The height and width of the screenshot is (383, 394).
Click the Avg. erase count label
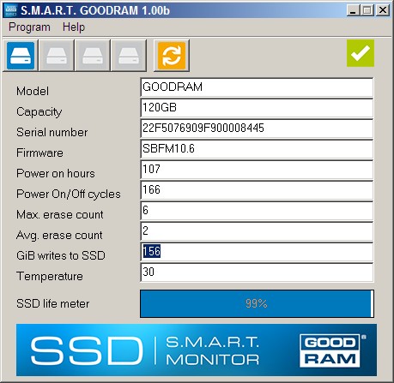click(59, 236)
